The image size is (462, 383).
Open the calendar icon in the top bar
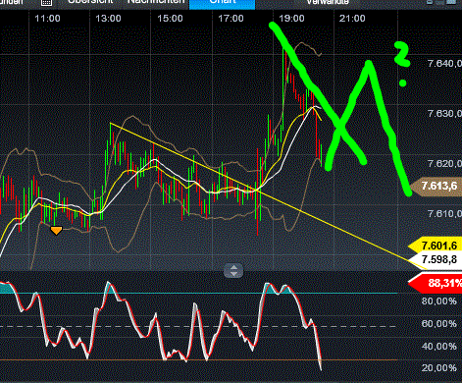click(x=46, y=2)
